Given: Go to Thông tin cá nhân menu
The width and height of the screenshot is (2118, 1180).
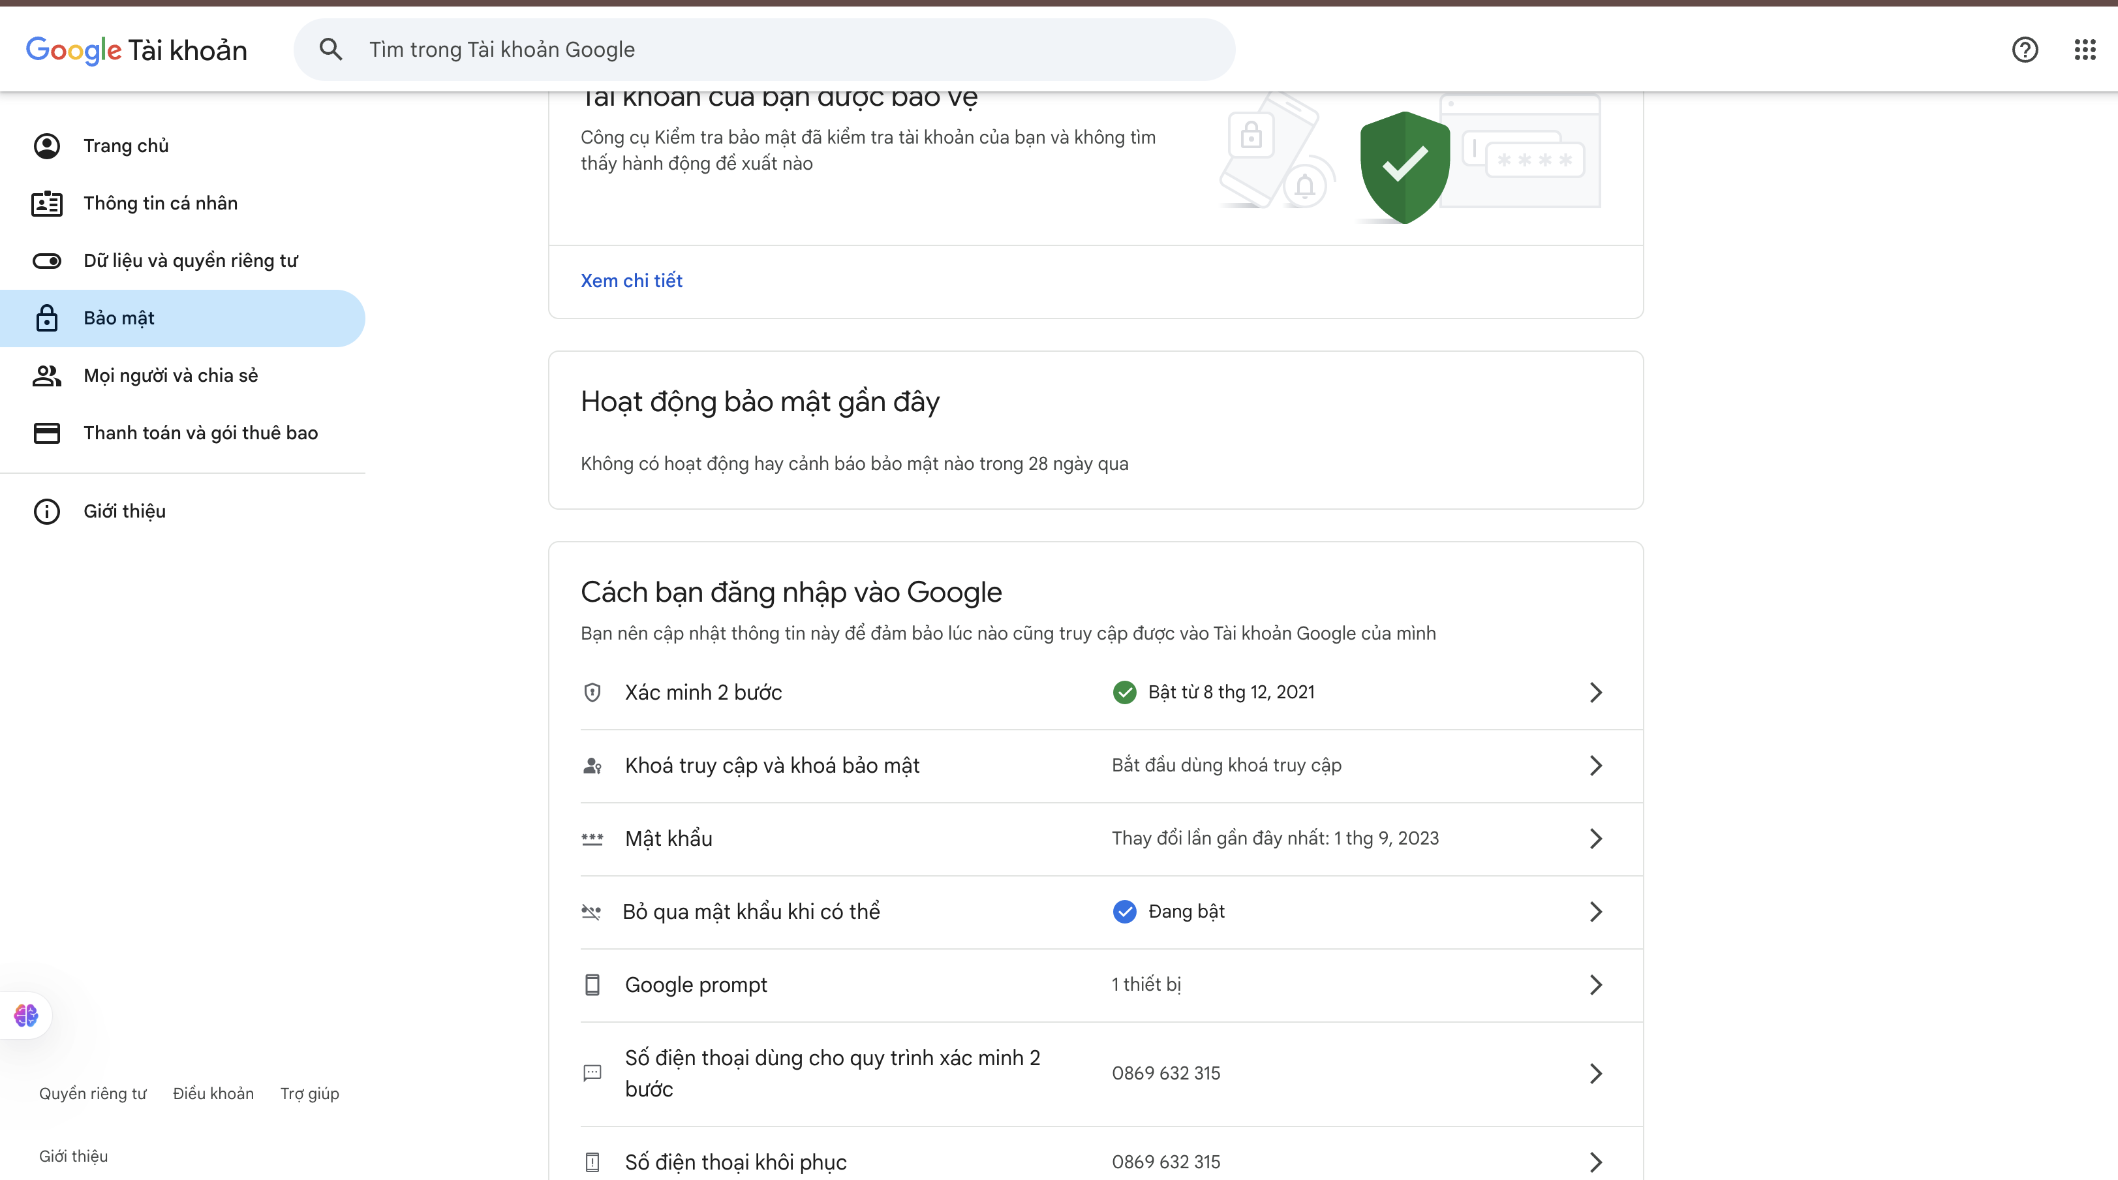Looking at the screenshot, I should click(x=161, y=203).
